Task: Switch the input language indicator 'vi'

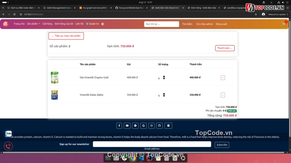Action: tap(271, 2)
